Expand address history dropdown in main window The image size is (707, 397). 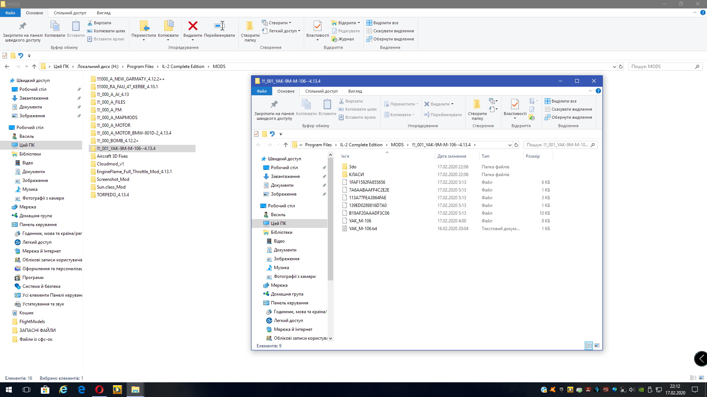point(614,67)
